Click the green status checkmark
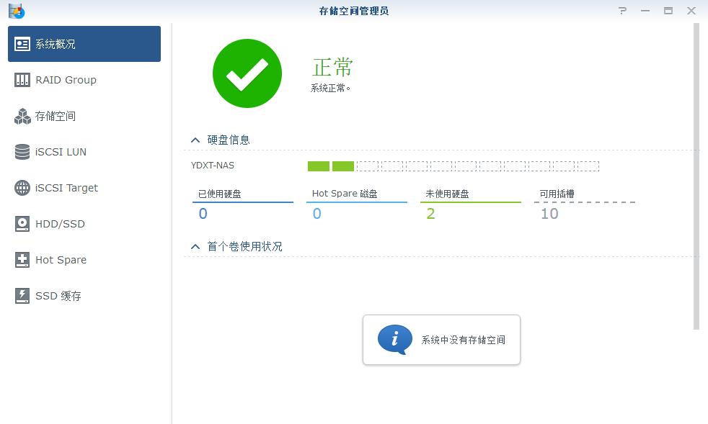708x424 pixels. 247,73
